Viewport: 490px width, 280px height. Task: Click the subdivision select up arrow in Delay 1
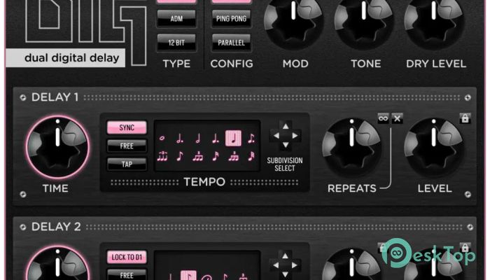tap(286, 126)
